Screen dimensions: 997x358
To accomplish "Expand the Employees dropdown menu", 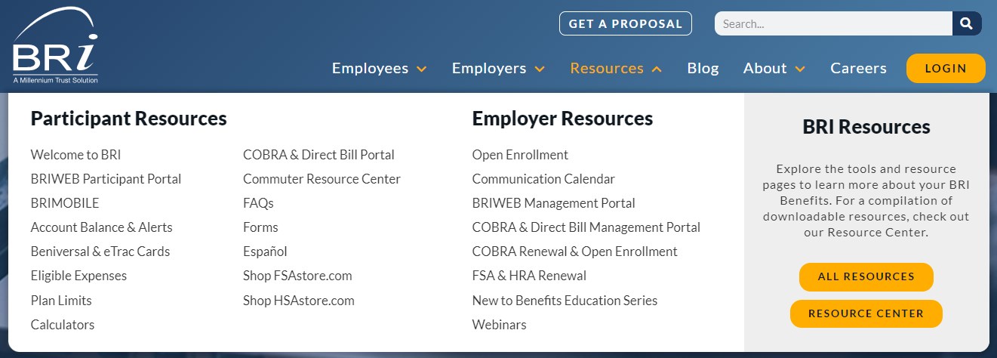I will pyautogui.click(x=379, y=69).
